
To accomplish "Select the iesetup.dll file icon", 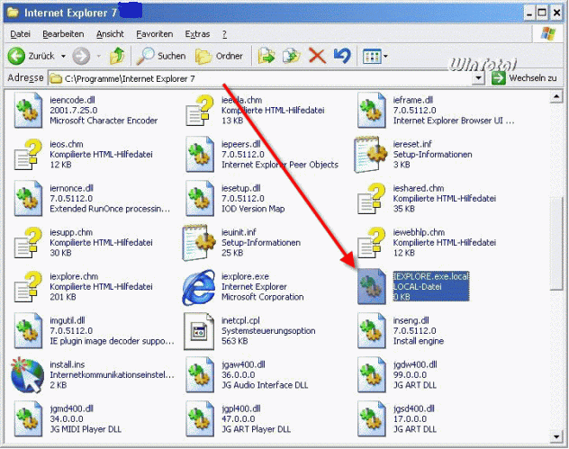I will tap(200, 199).
